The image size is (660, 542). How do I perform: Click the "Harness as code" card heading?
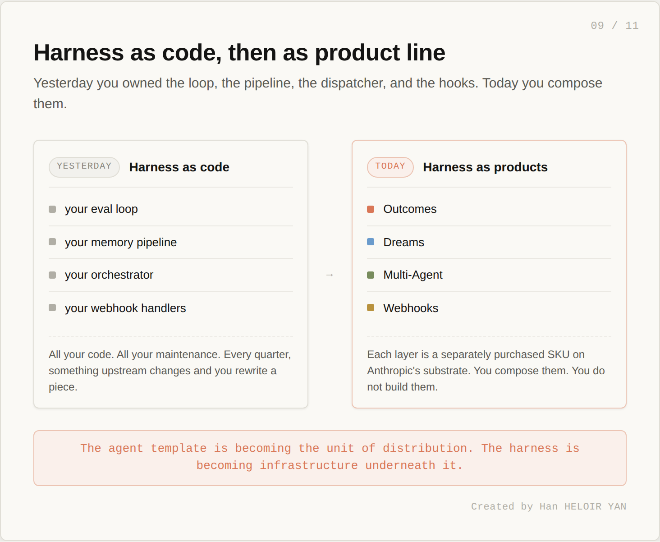(179, 167)
